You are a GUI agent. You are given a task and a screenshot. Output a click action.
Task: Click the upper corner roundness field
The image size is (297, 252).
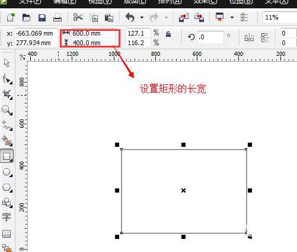click(x=289, y=33)
